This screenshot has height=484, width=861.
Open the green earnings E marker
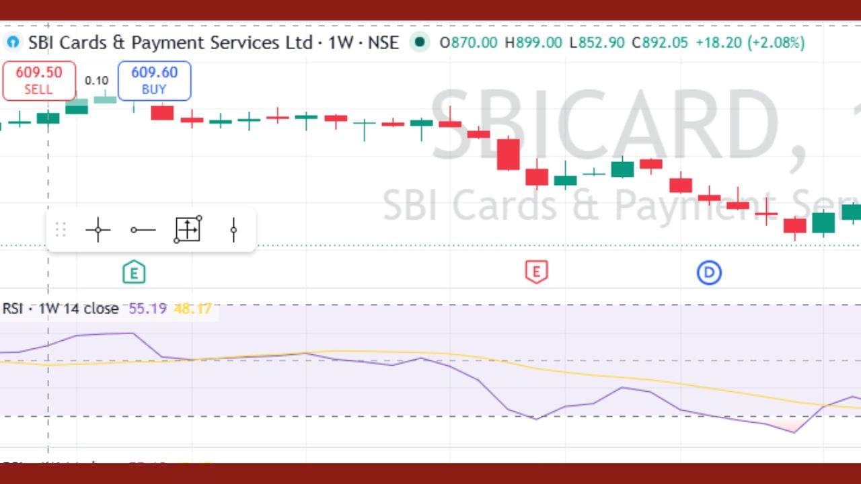[134, 272]
